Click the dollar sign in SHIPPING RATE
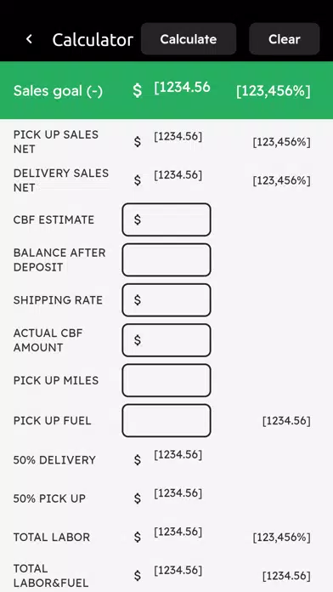 [138, 300]
